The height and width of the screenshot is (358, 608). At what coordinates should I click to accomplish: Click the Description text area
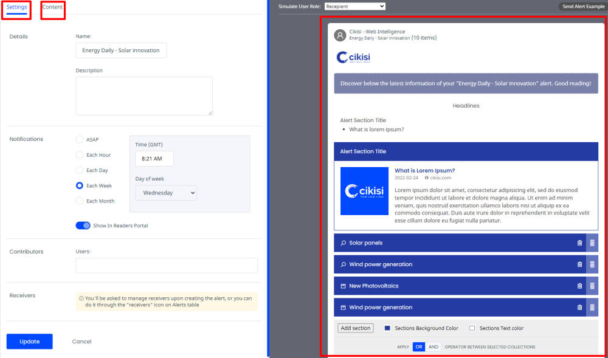(x=144, y=95)
